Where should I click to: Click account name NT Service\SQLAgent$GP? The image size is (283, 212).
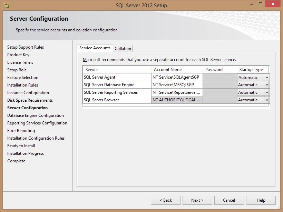[x=177, y=77]
